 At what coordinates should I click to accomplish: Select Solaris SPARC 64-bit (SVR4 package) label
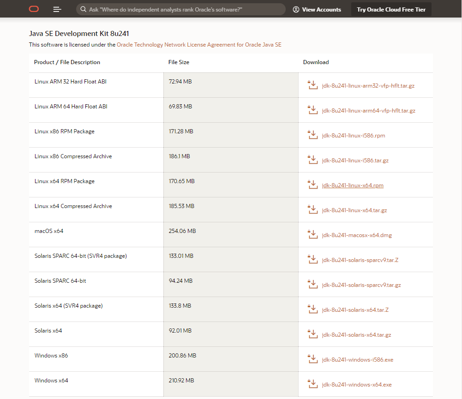click(80, 256)
